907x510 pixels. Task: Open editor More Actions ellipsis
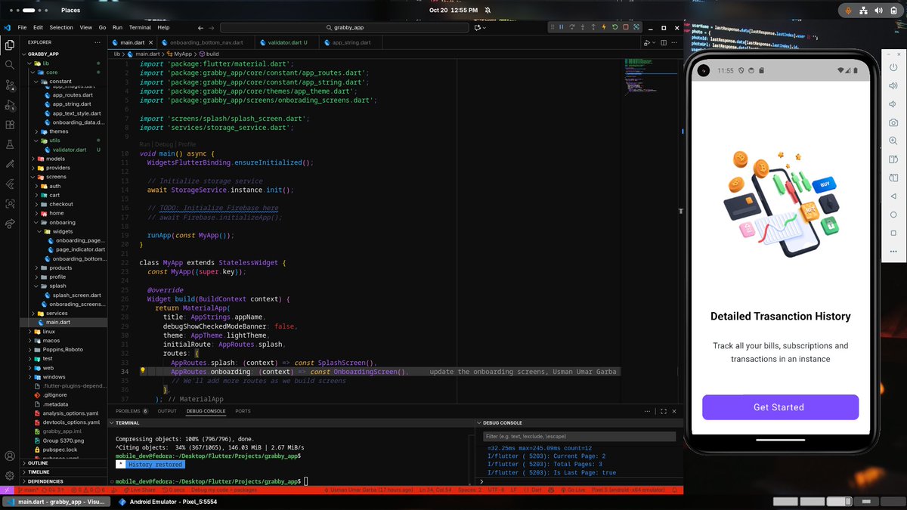[674, 43]
